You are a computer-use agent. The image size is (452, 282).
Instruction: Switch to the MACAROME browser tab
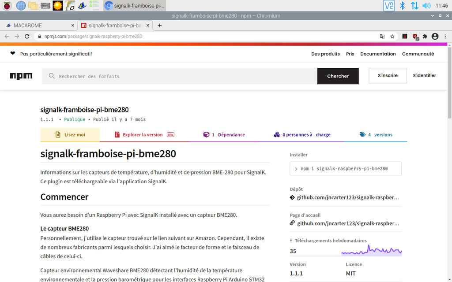[x=39, y=25]
